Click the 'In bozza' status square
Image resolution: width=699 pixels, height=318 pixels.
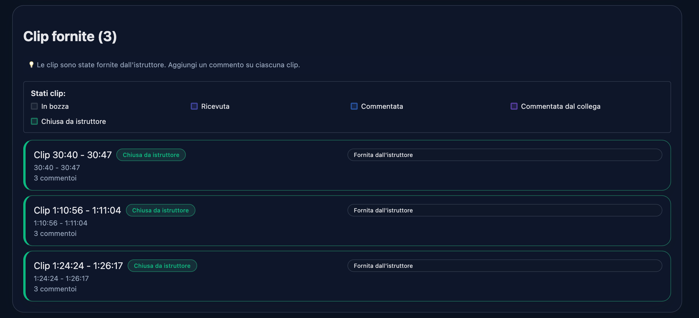pos(34,106)
